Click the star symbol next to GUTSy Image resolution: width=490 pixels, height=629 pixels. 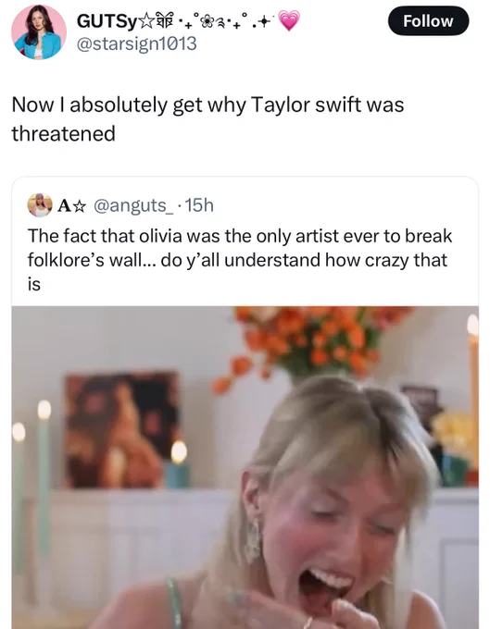(x=145, y=21)
